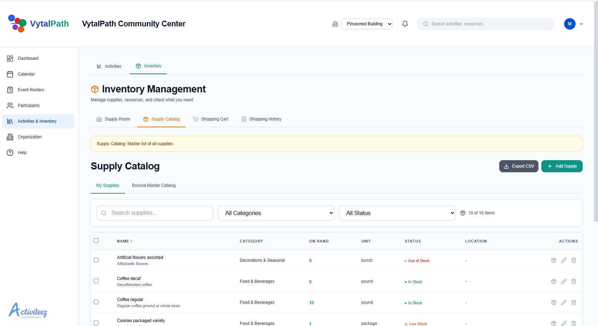This screenshot has height=326, width=598.
Task: Click the Add Supply button
Action: pos(562,166)
